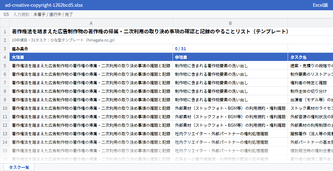Click the task cell 権利者の特定と確認
Screen dimensions: 333x171
point(310,82)
